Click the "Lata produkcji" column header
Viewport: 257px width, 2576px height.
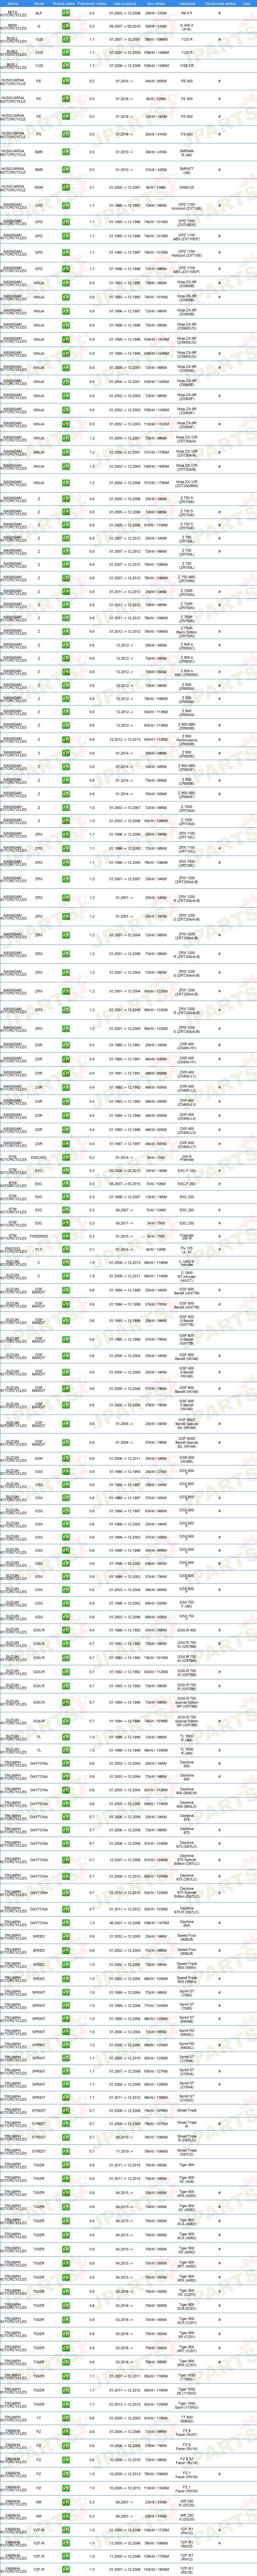(125, 3)
